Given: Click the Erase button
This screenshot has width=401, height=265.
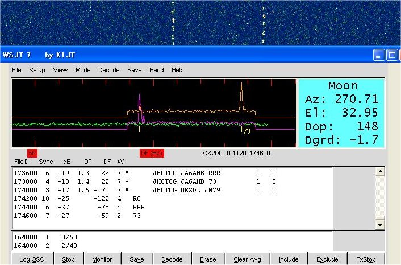Looking at the screenshot, I should click(x=208, y=259).
